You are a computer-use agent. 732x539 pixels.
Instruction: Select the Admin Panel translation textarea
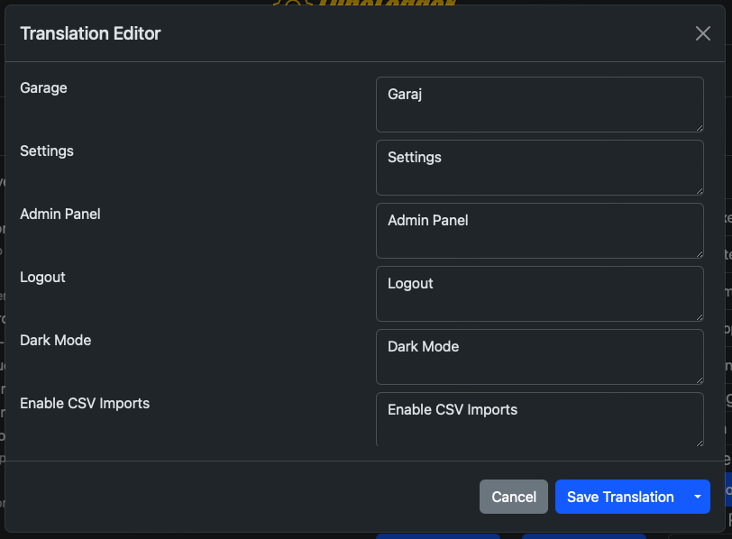pyautogui.click(x=539, y=230)
